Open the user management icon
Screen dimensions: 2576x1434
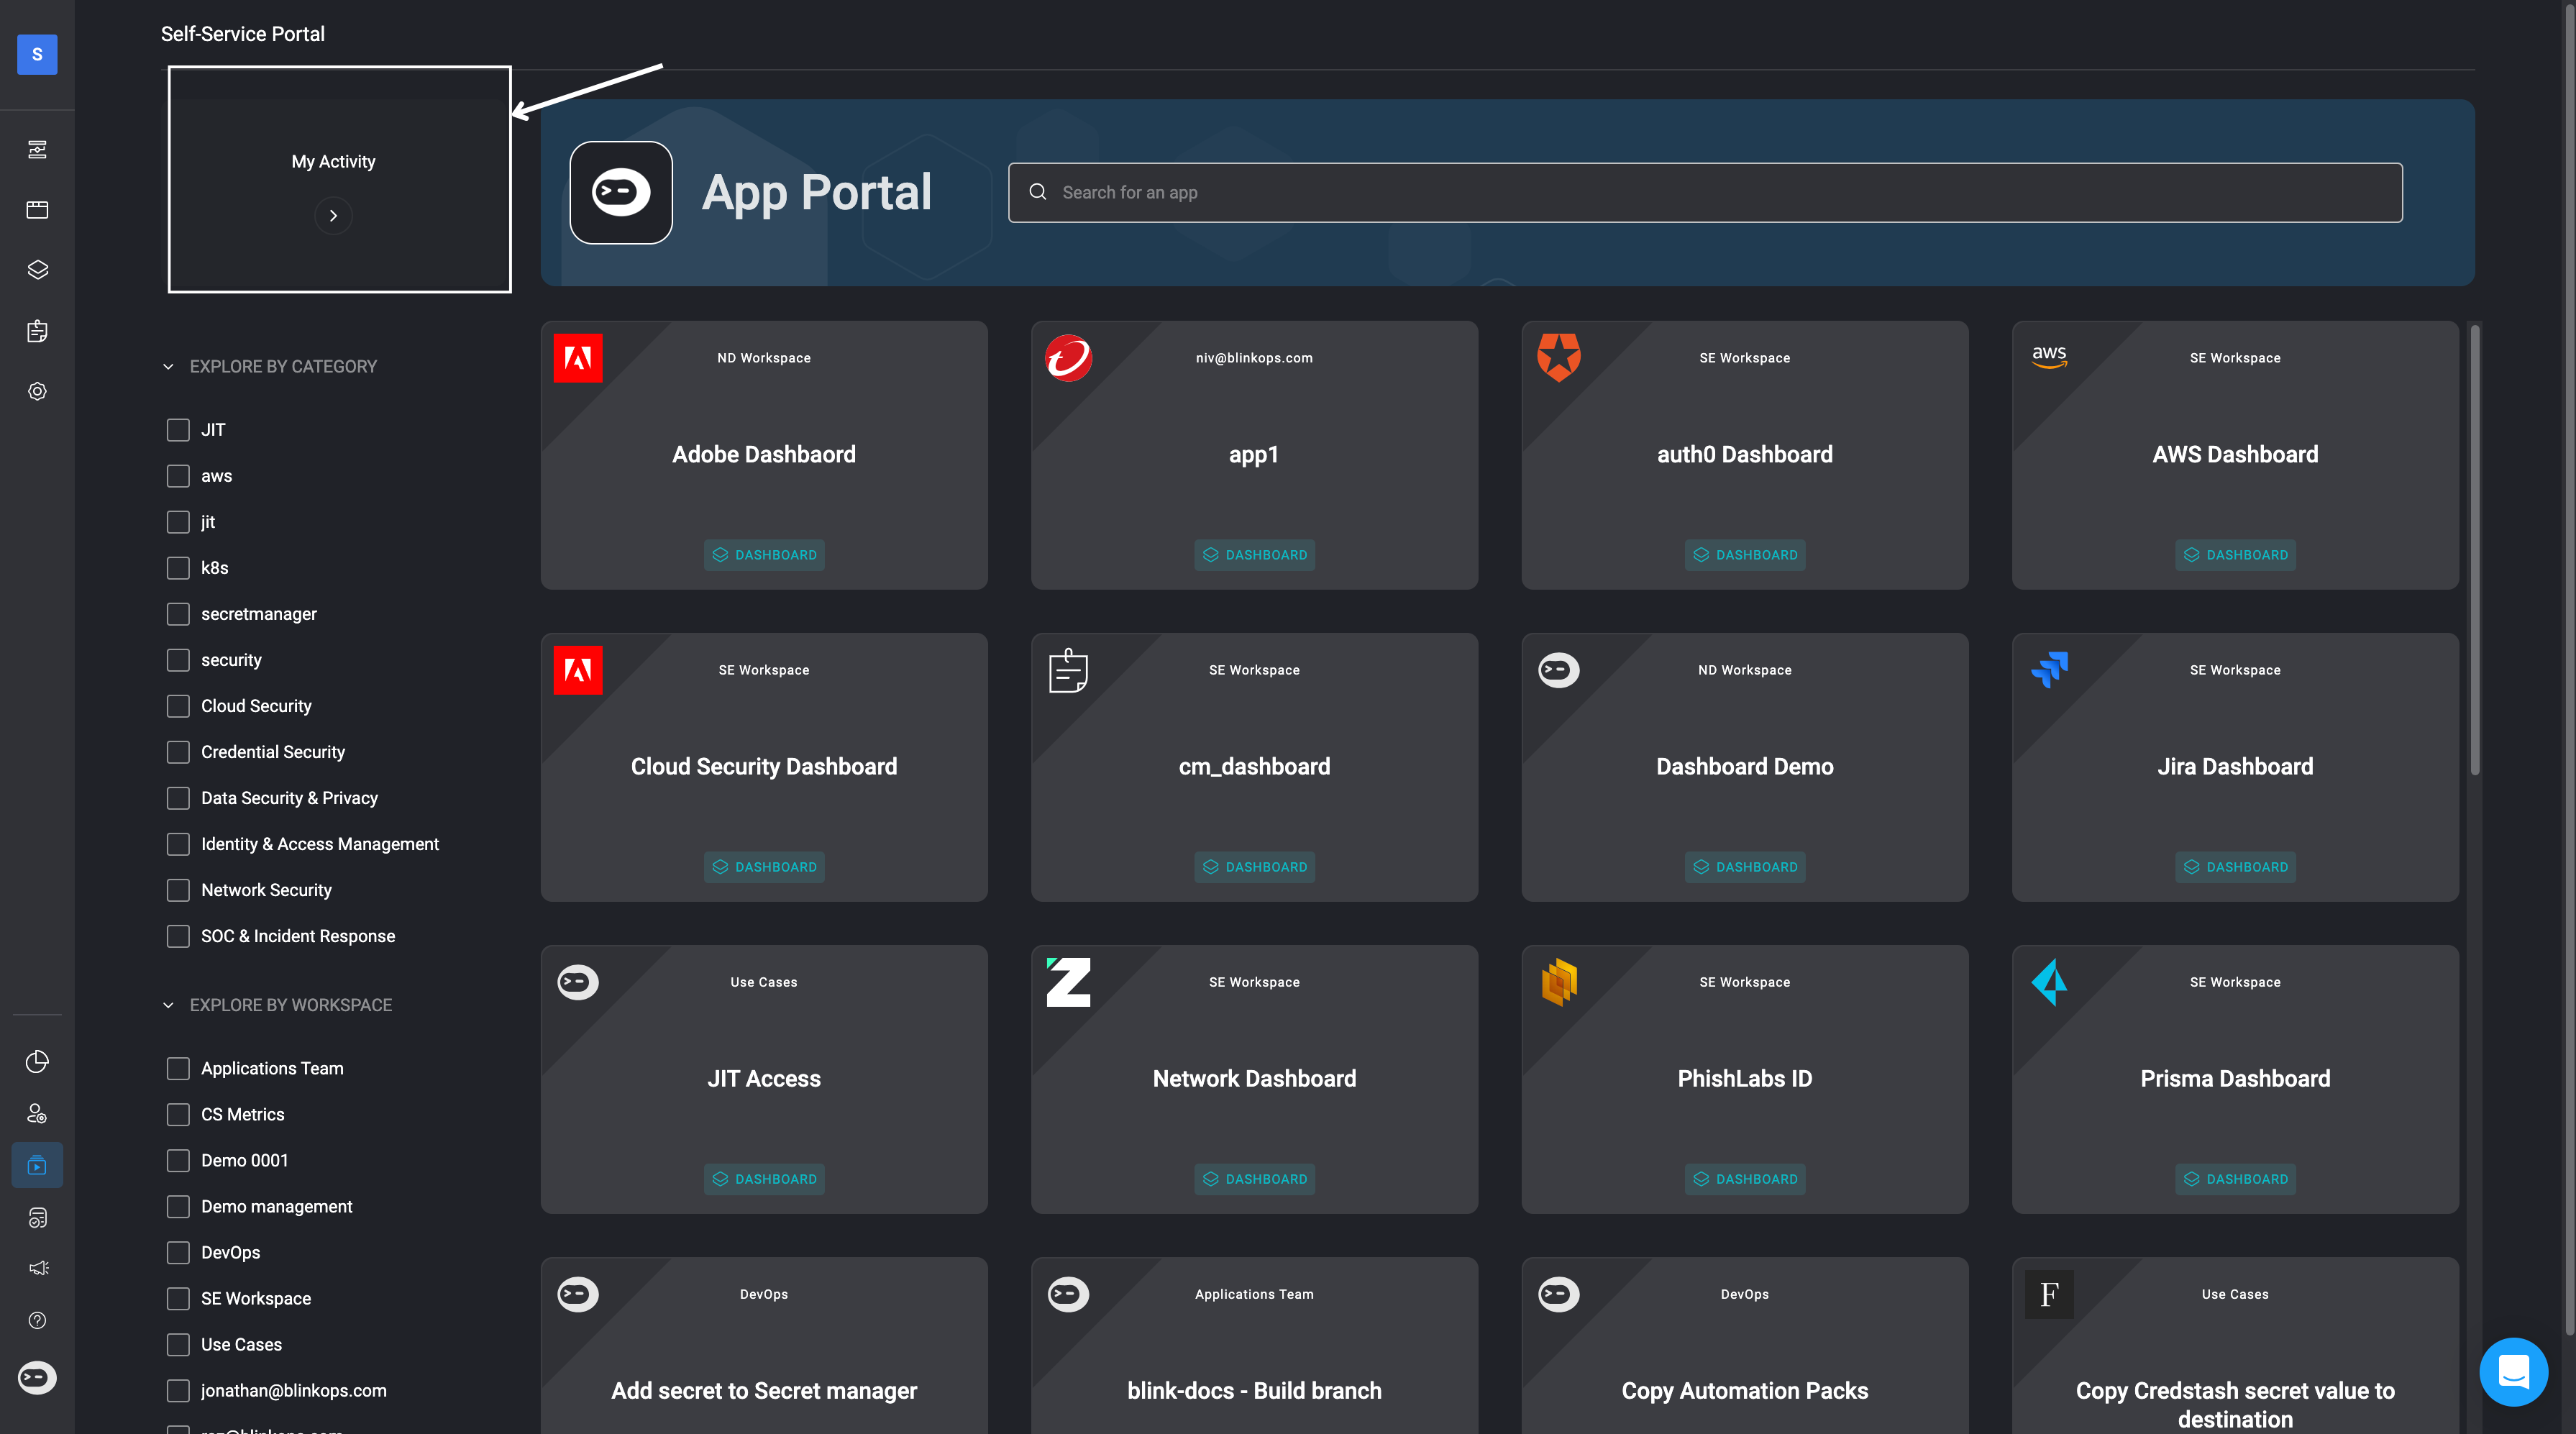click(x=37, y=1113)
